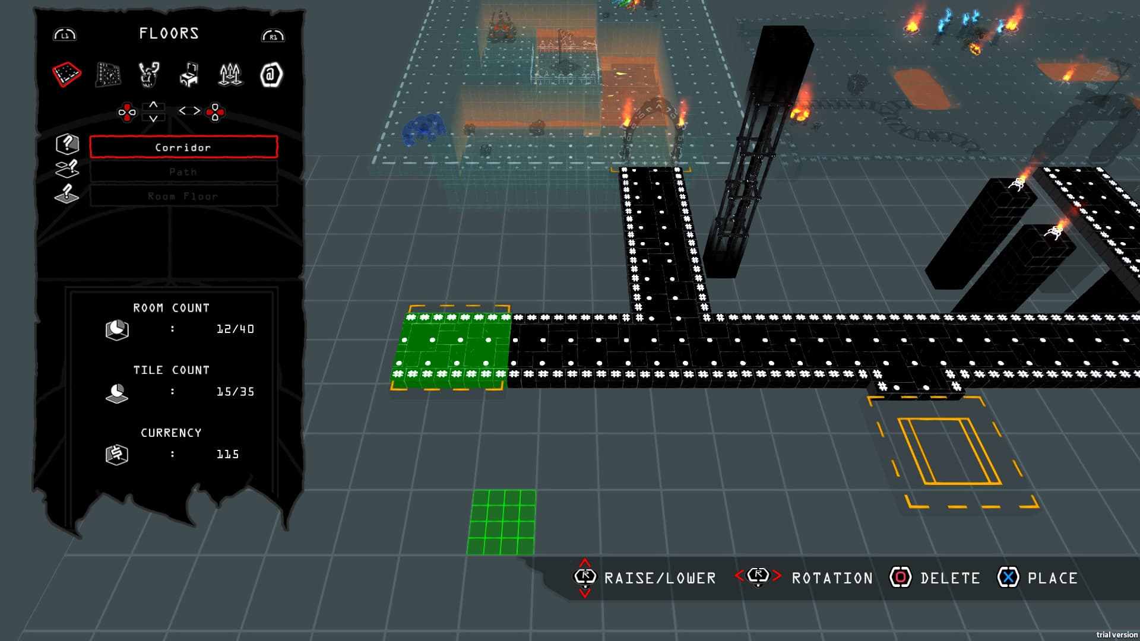This screenshot has width=1140, height=641.
Task: Select the Floors category icon
Action: pos(66,74)
